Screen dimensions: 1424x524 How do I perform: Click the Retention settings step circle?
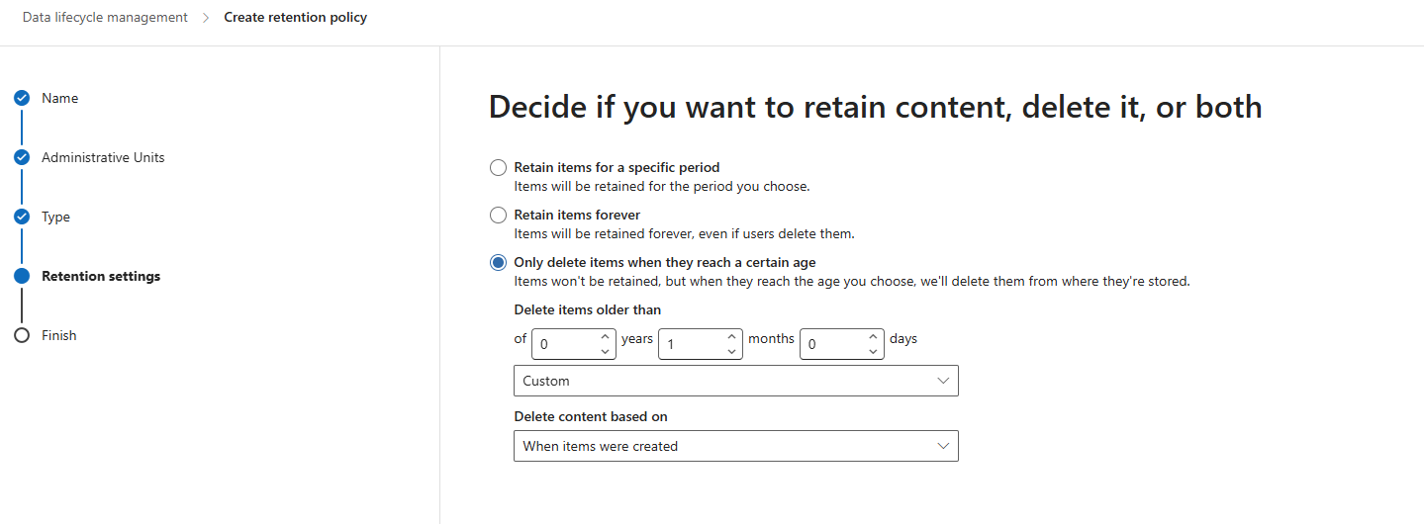22,276
